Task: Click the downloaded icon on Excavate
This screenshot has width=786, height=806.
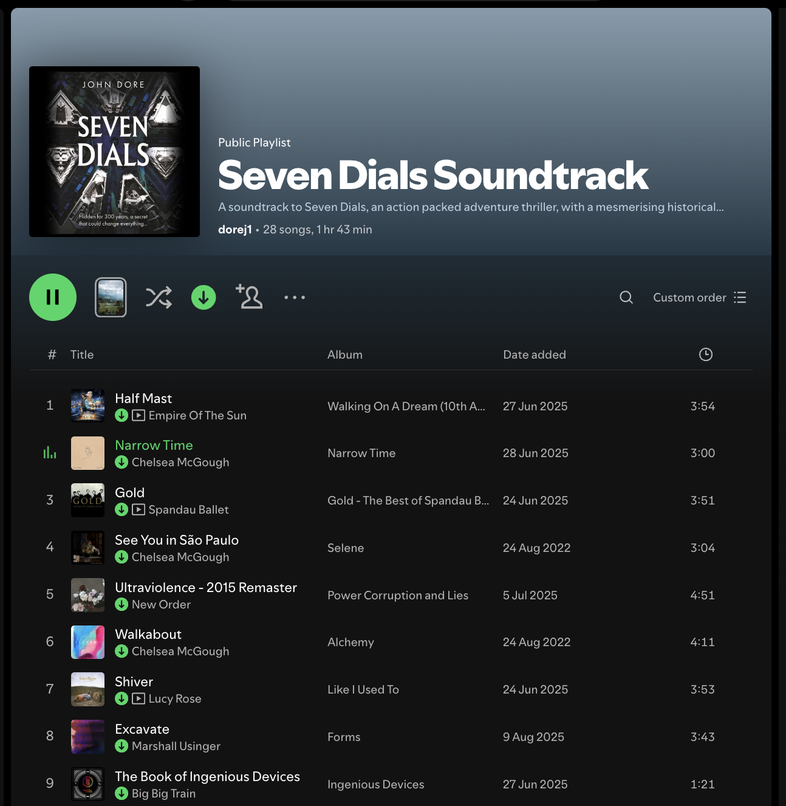Action: pos(121,746)
